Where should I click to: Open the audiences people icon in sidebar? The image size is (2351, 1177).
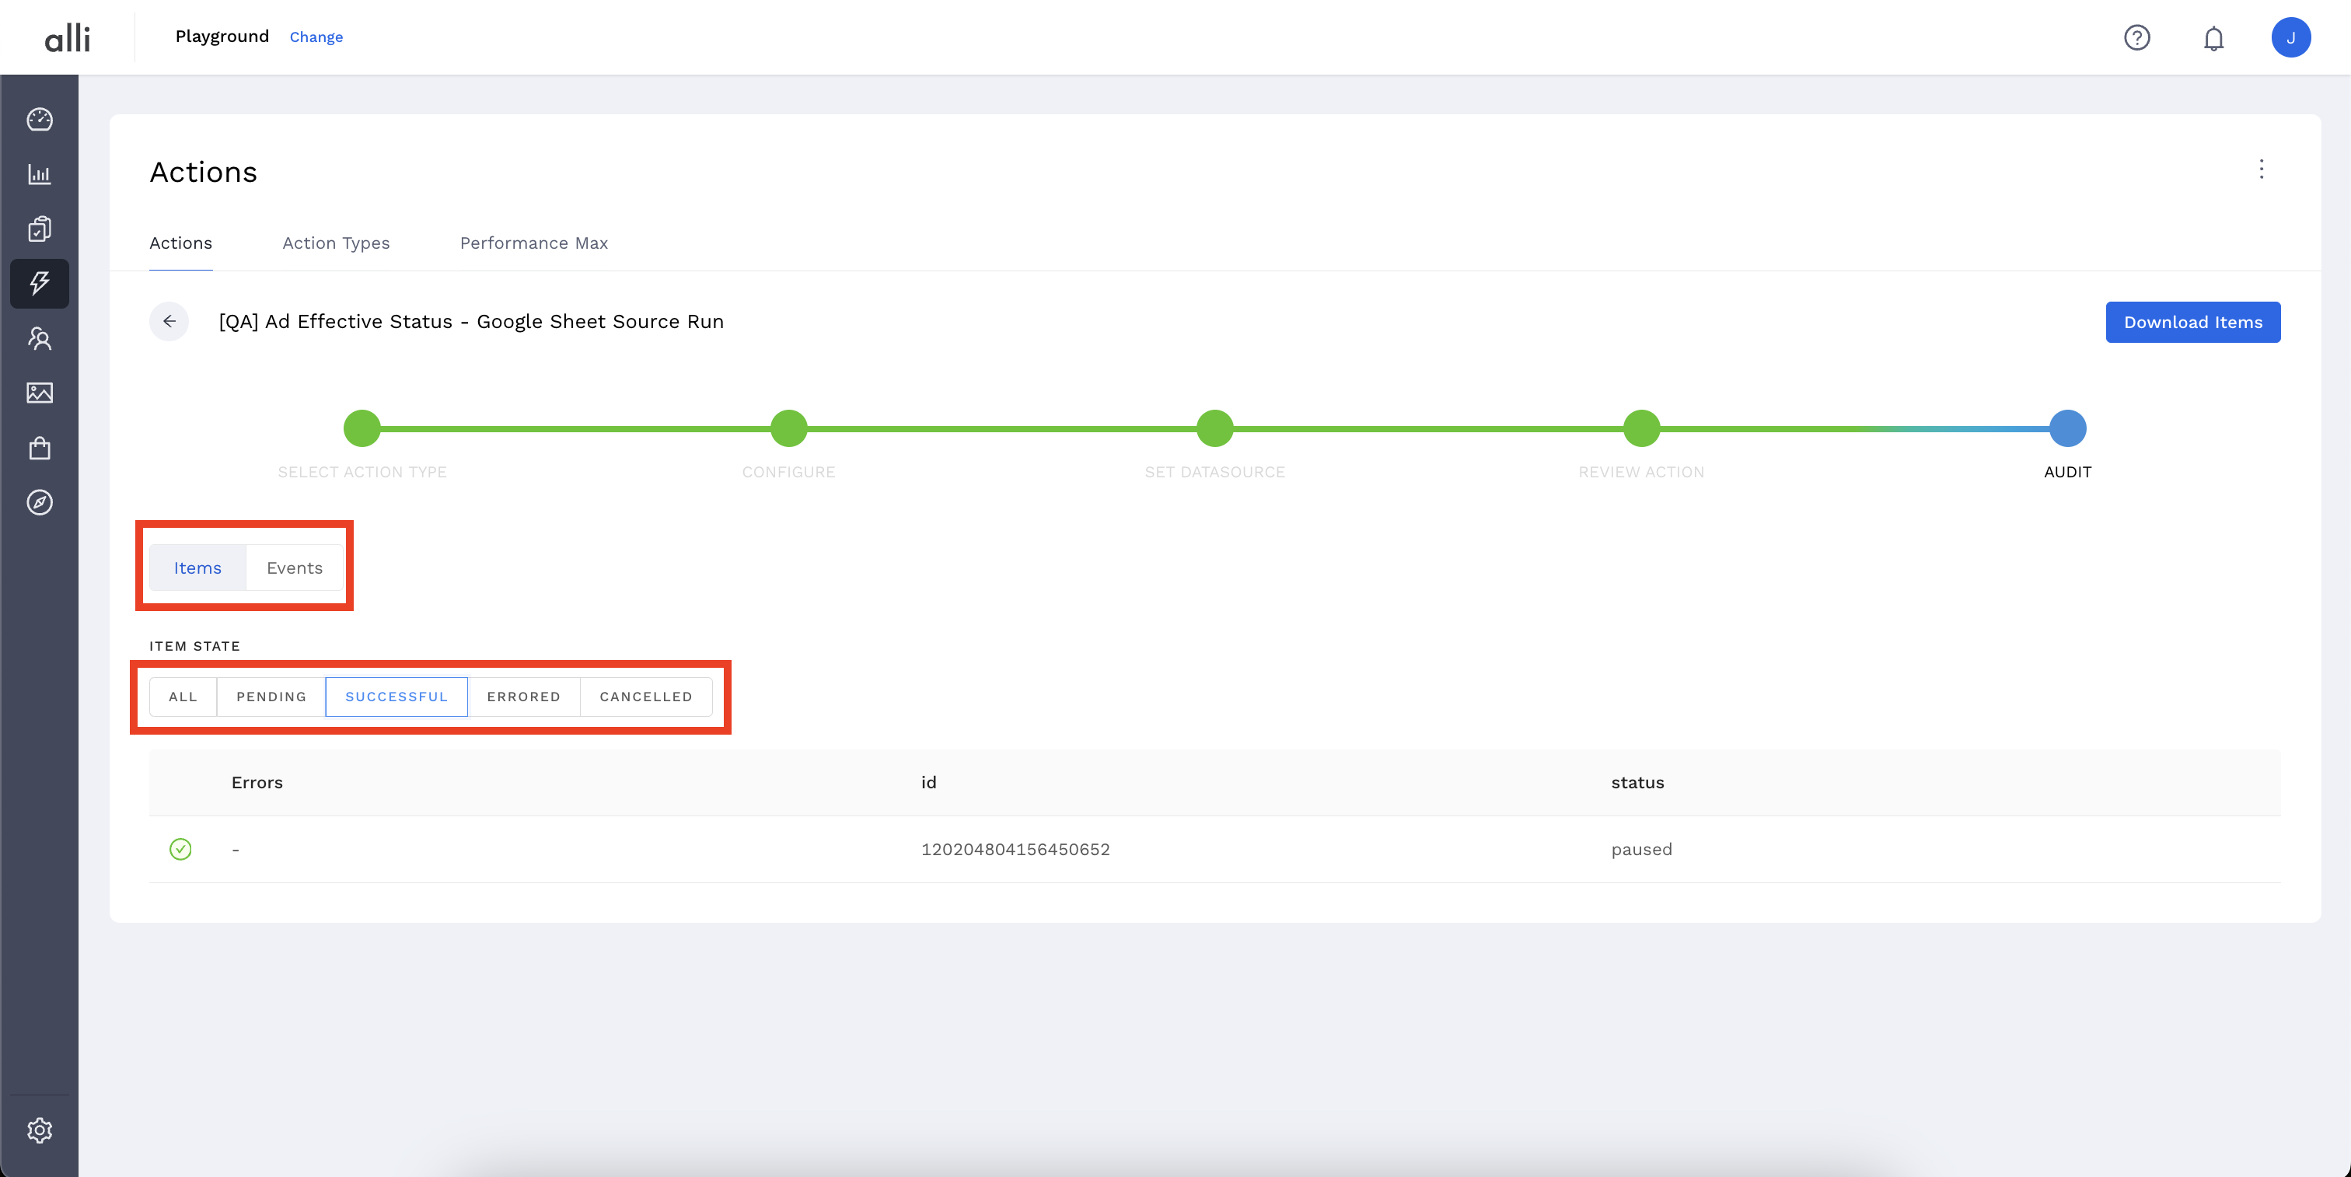point(39,338)
